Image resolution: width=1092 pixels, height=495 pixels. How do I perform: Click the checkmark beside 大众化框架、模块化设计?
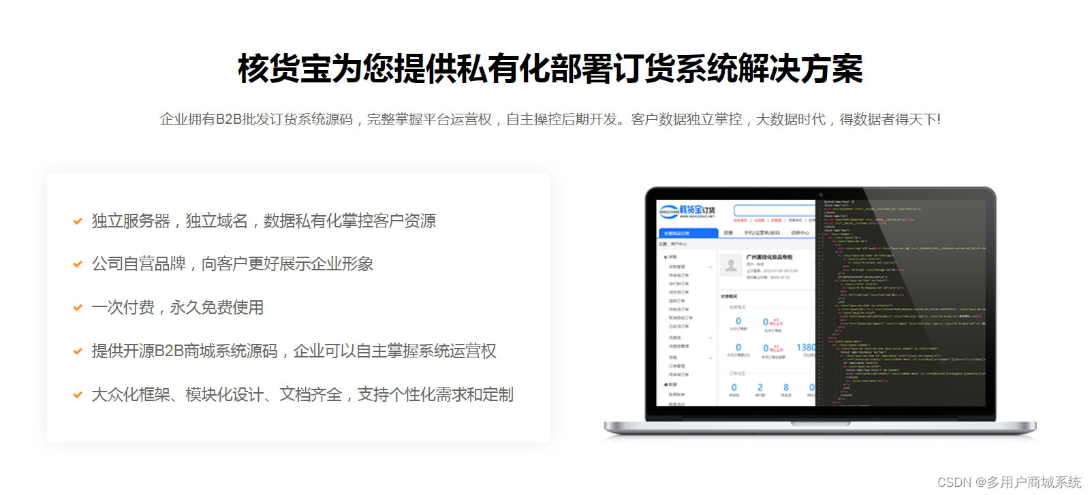tap(78, 395)
